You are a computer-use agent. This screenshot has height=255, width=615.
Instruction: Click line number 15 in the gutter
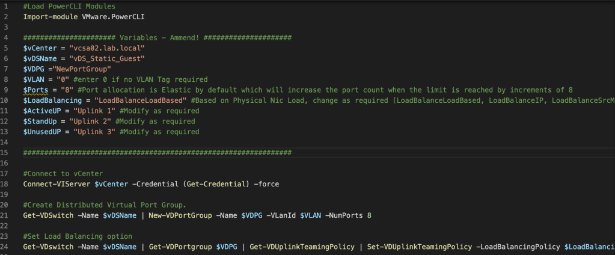[x=5, y=153]
